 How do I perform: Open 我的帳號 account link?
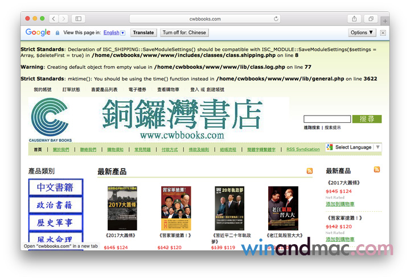[x=43, y=90]
